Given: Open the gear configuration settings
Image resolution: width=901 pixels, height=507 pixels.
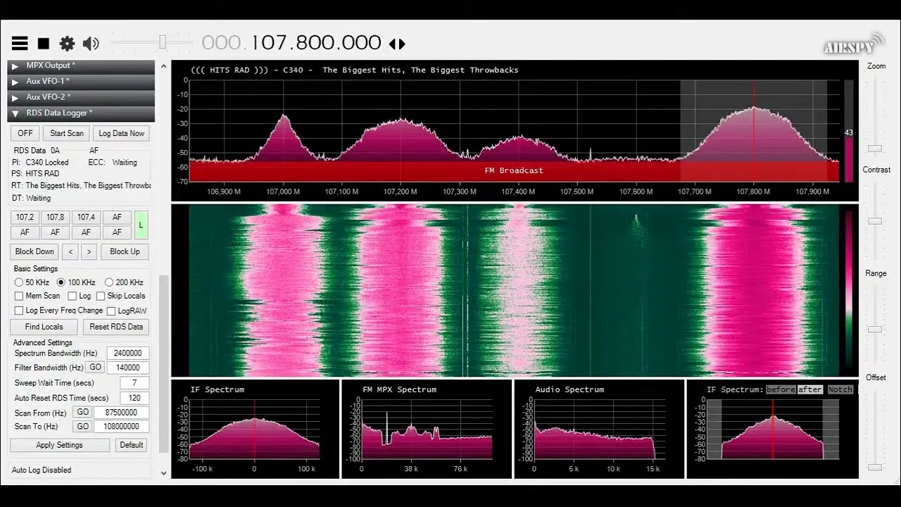Looking at the screenshot, I should click(67, 44).
